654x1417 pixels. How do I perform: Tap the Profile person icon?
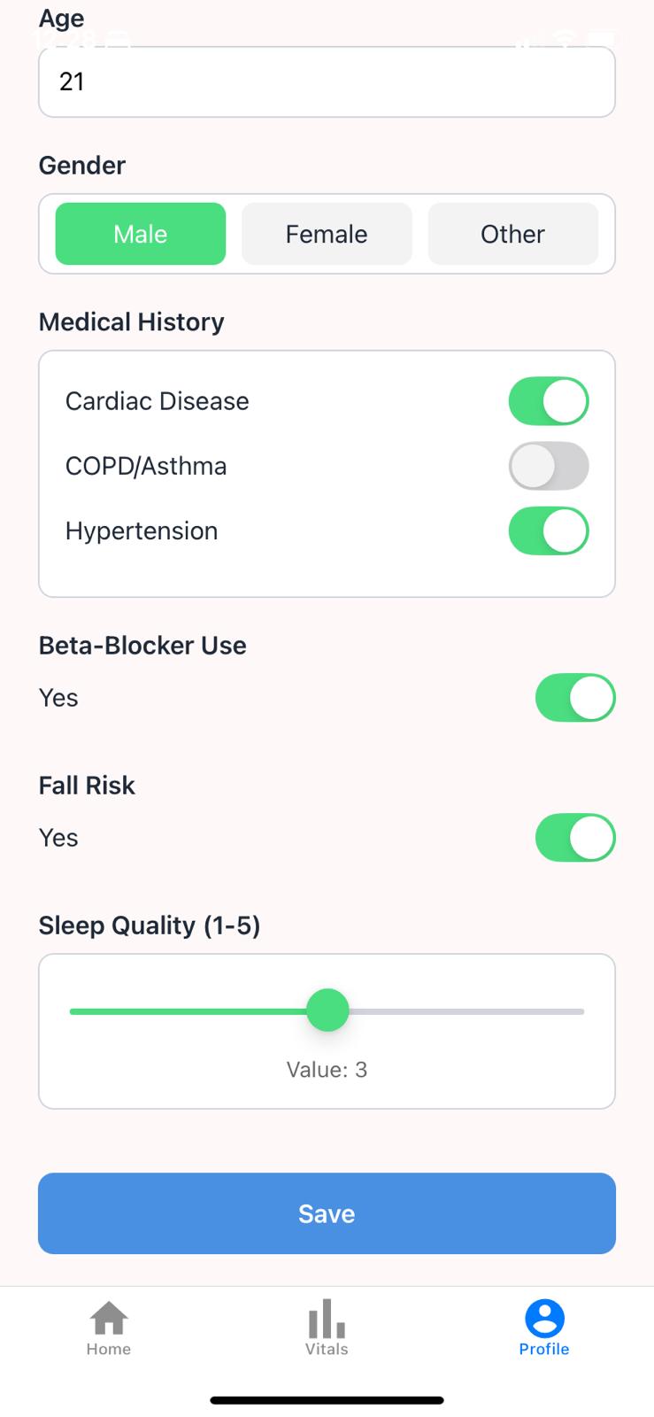544,1318
